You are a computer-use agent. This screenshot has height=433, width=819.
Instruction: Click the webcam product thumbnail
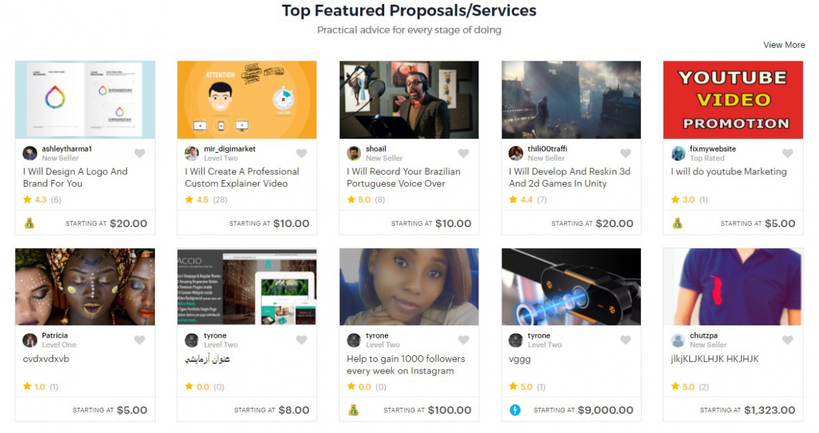[x=571, y=286]
